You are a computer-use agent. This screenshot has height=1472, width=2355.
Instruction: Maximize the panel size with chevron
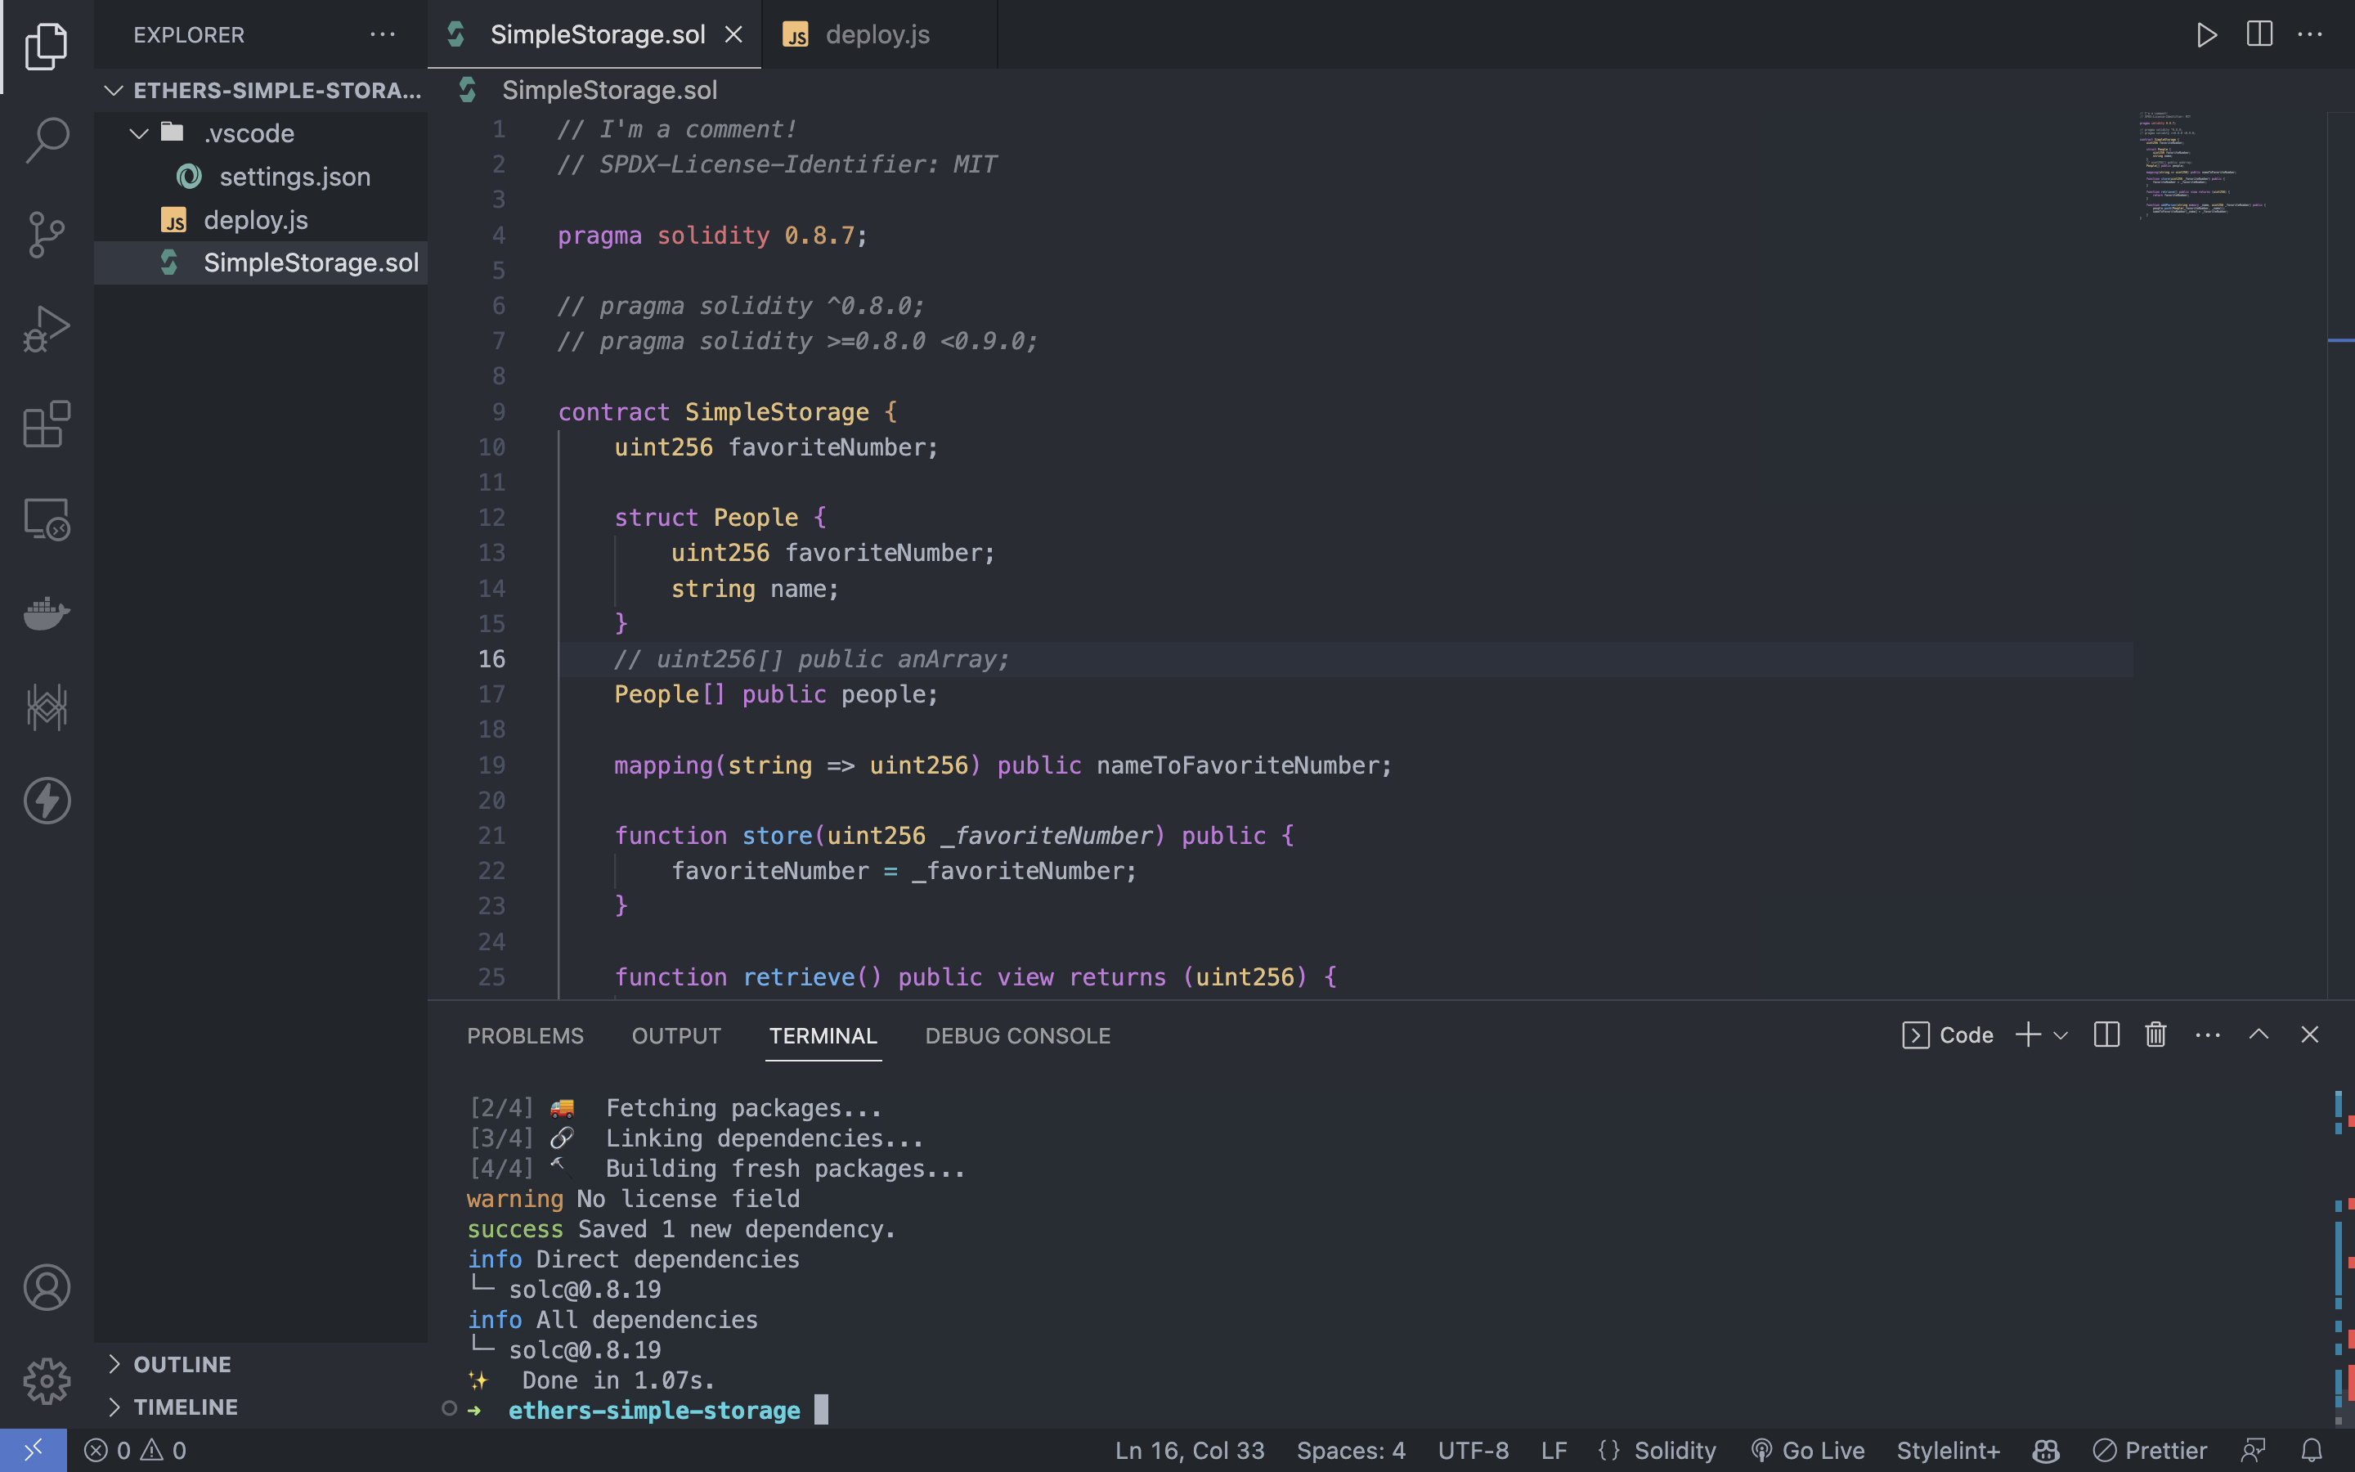coord(2259,1034)
